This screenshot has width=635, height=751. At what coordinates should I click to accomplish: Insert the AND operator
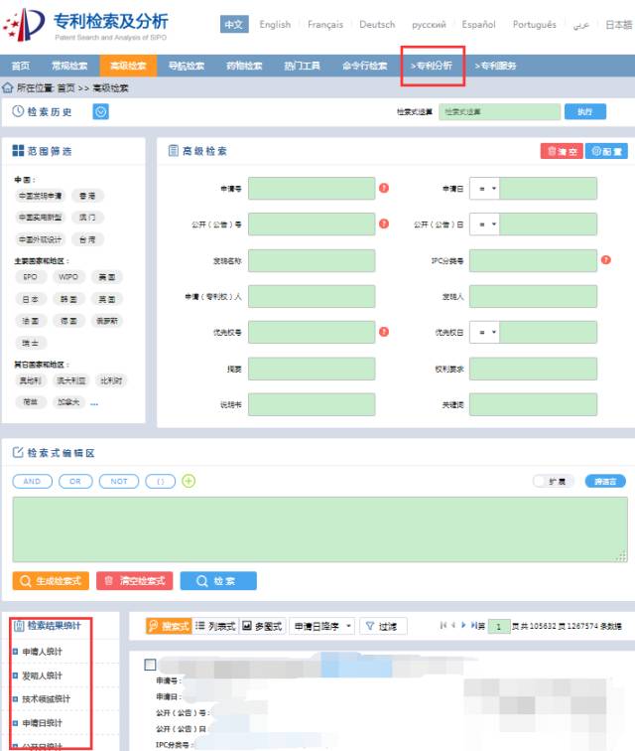pyautogui.click(x=32, y=482)
